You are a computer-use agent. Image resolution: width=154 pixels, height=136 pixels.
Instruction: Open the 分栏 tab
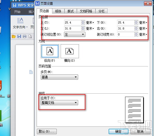pos(101,11)
